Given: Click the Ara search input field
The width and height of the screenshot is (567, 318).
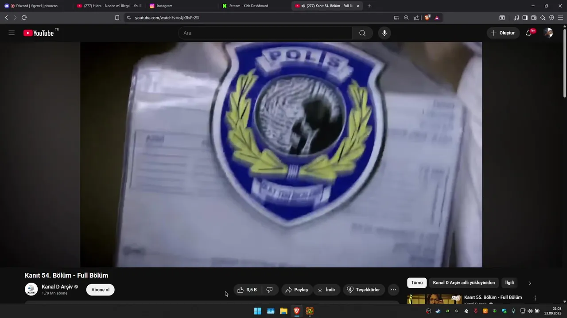Looking at the screenshot, I should [x=265, y=33].
